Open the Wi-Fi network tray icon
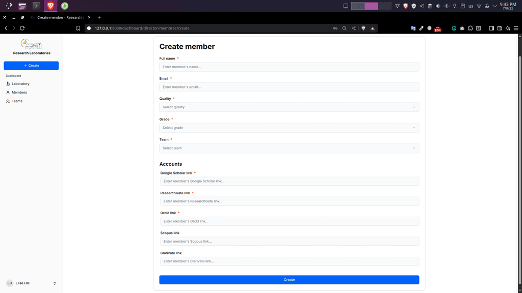The height and width of the screenshot is (293, 522). point(479,6)
